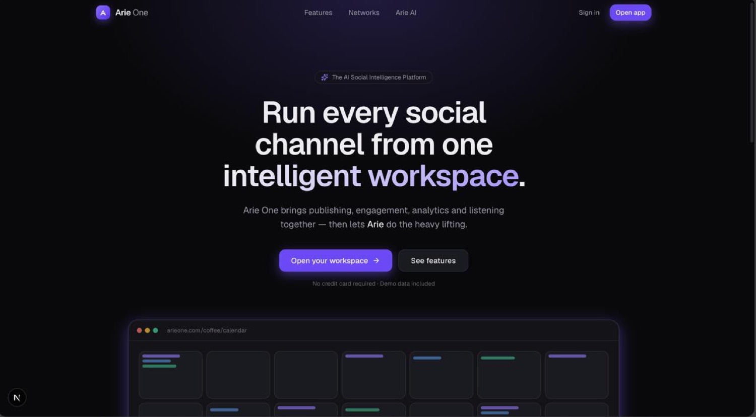Click the Open your workspace button
Viewport: 756px width, 417px height.
click(336, 260)
